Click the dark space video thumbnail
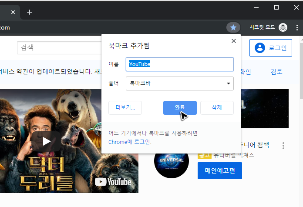The image size is (303, 207). pyautogui.click(x=265, y=109)
